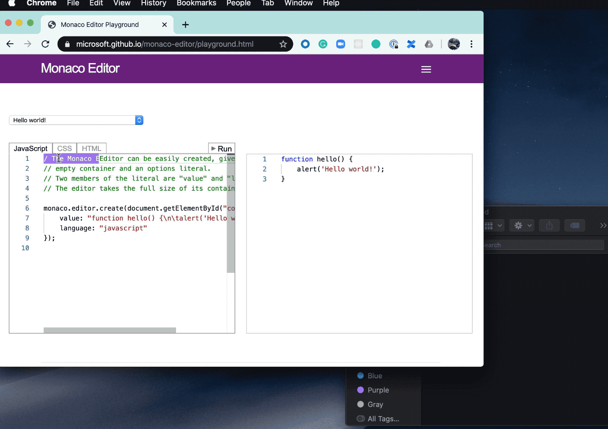Click the faded grid extension icon
The height and width of the screenshot is (429, 608).
click(x=358, y=44)
